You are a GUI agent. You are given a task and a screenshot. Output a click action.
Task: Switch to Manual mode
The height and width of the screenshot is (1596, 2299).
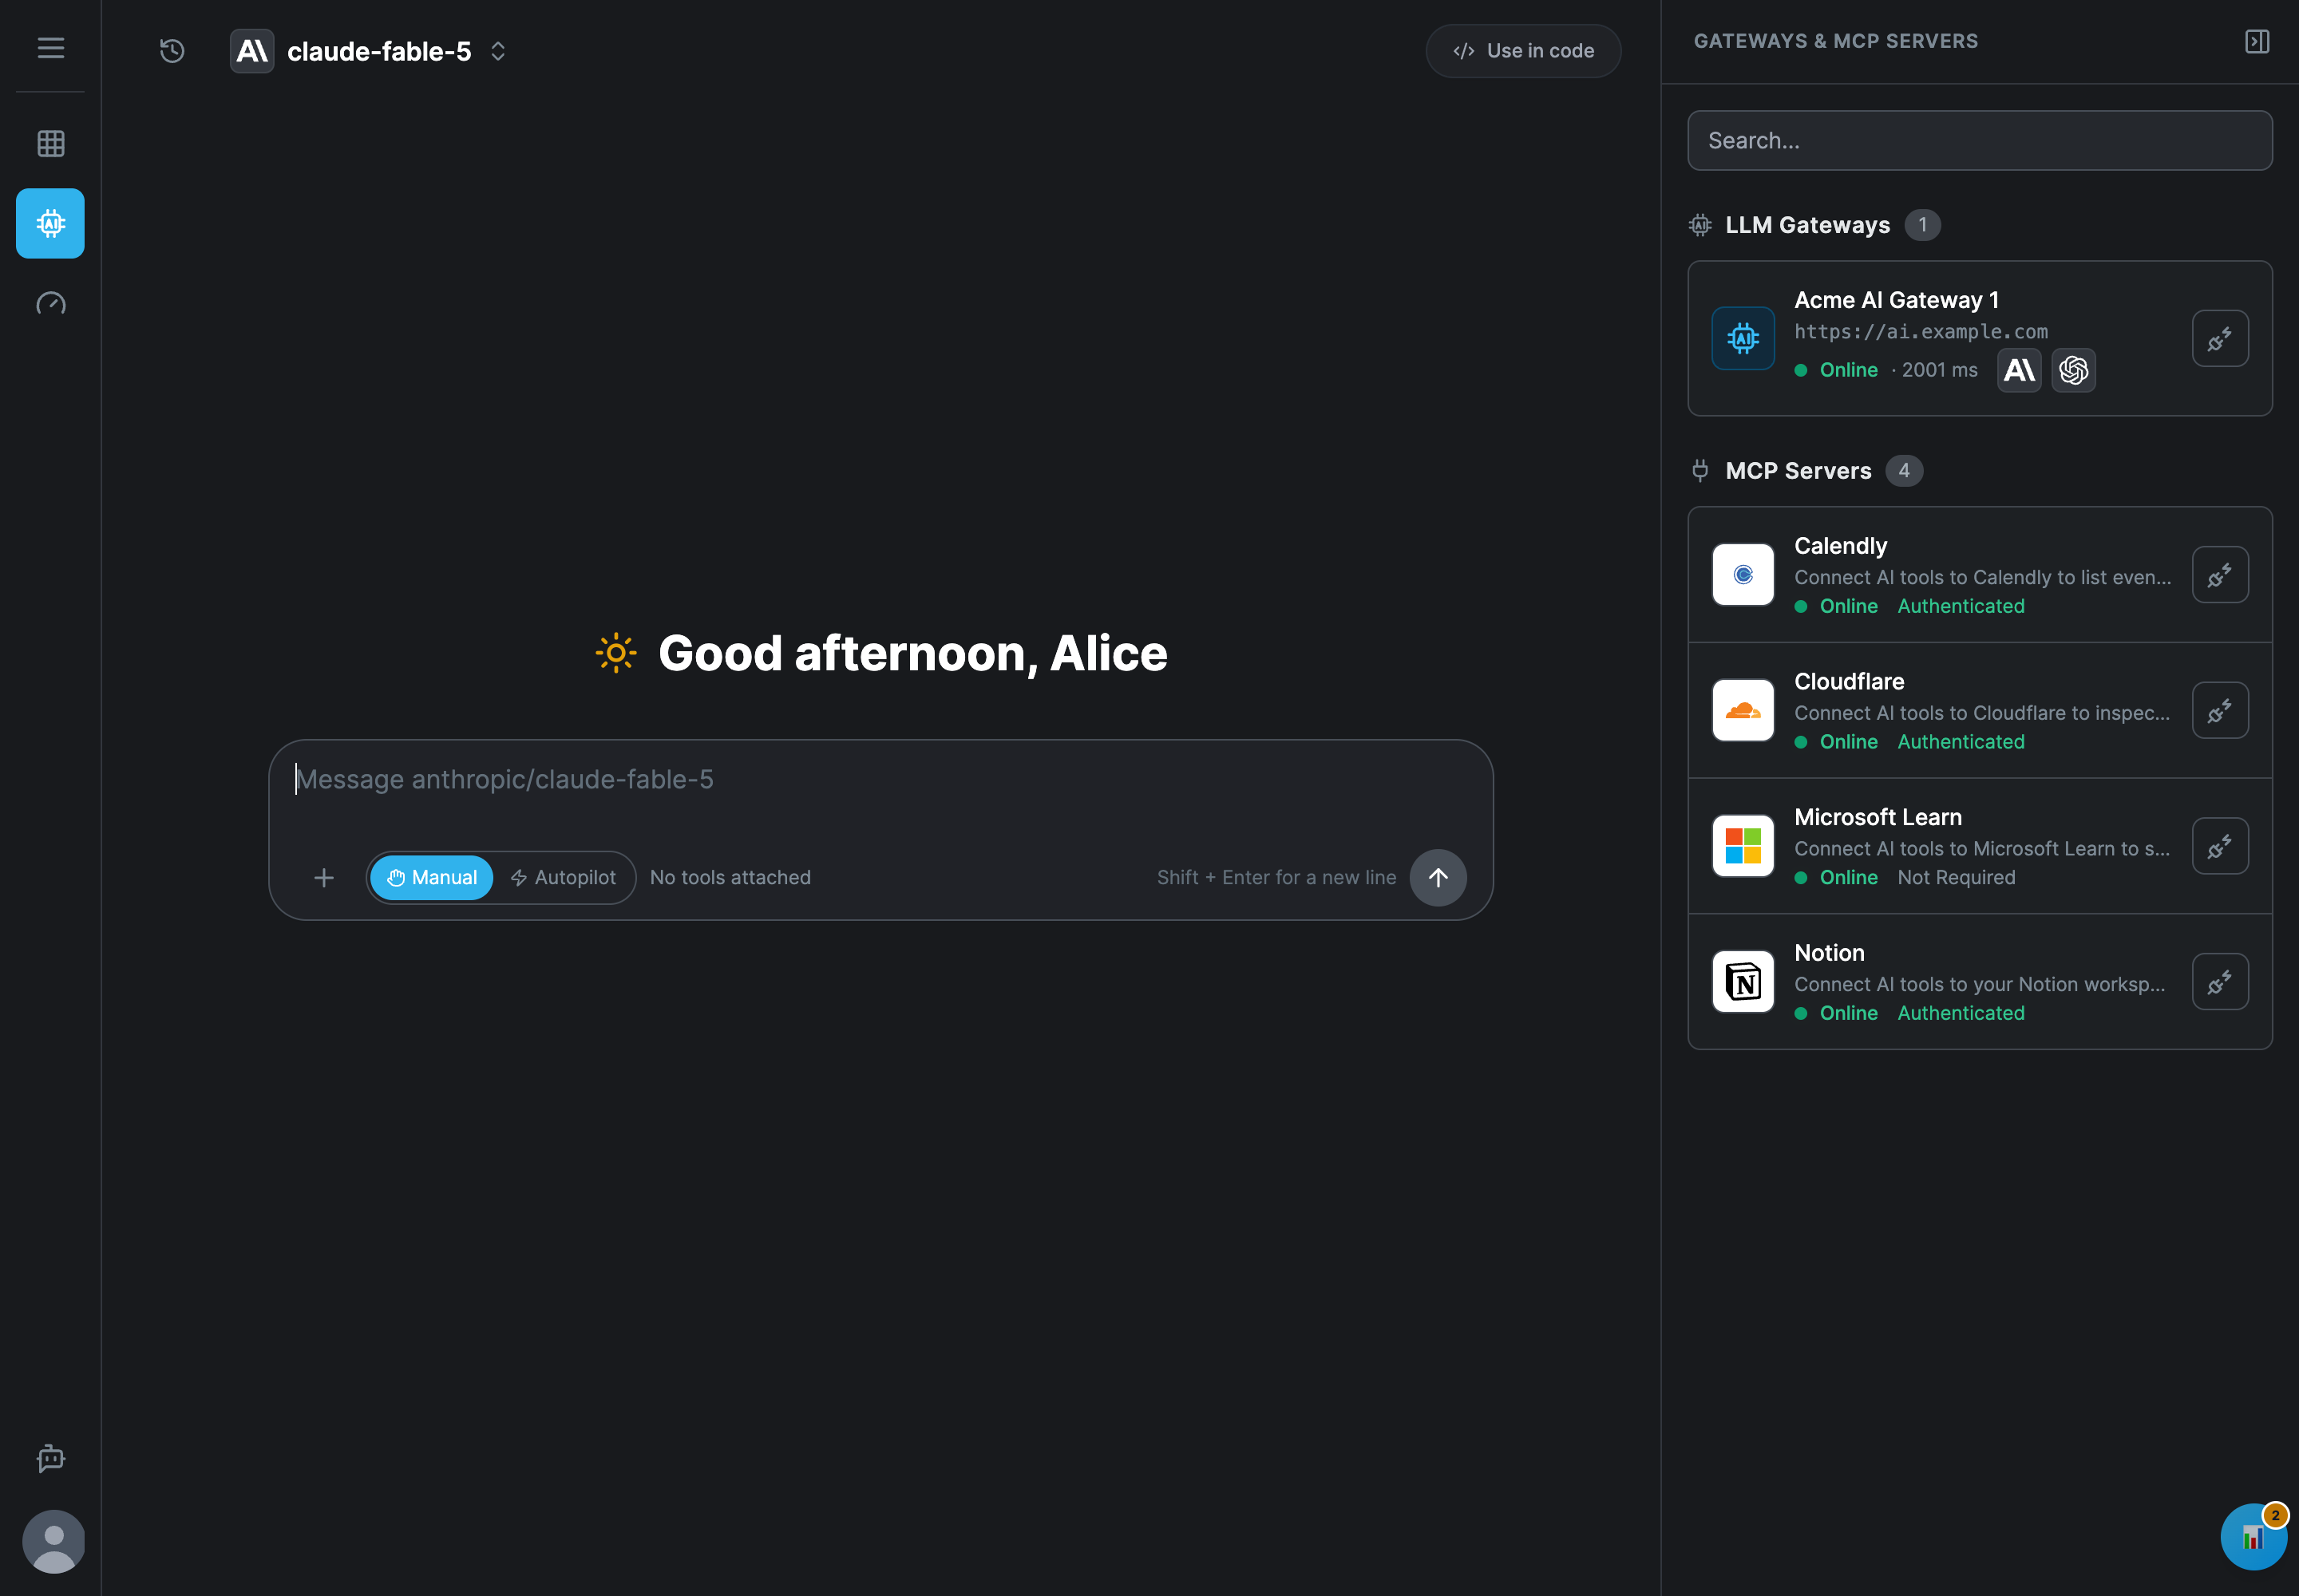tap(431, 877)
